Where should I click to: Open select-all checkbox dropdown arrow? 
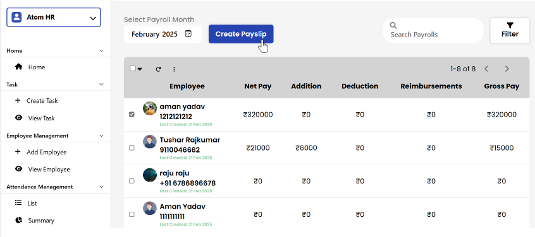point(140,69)
